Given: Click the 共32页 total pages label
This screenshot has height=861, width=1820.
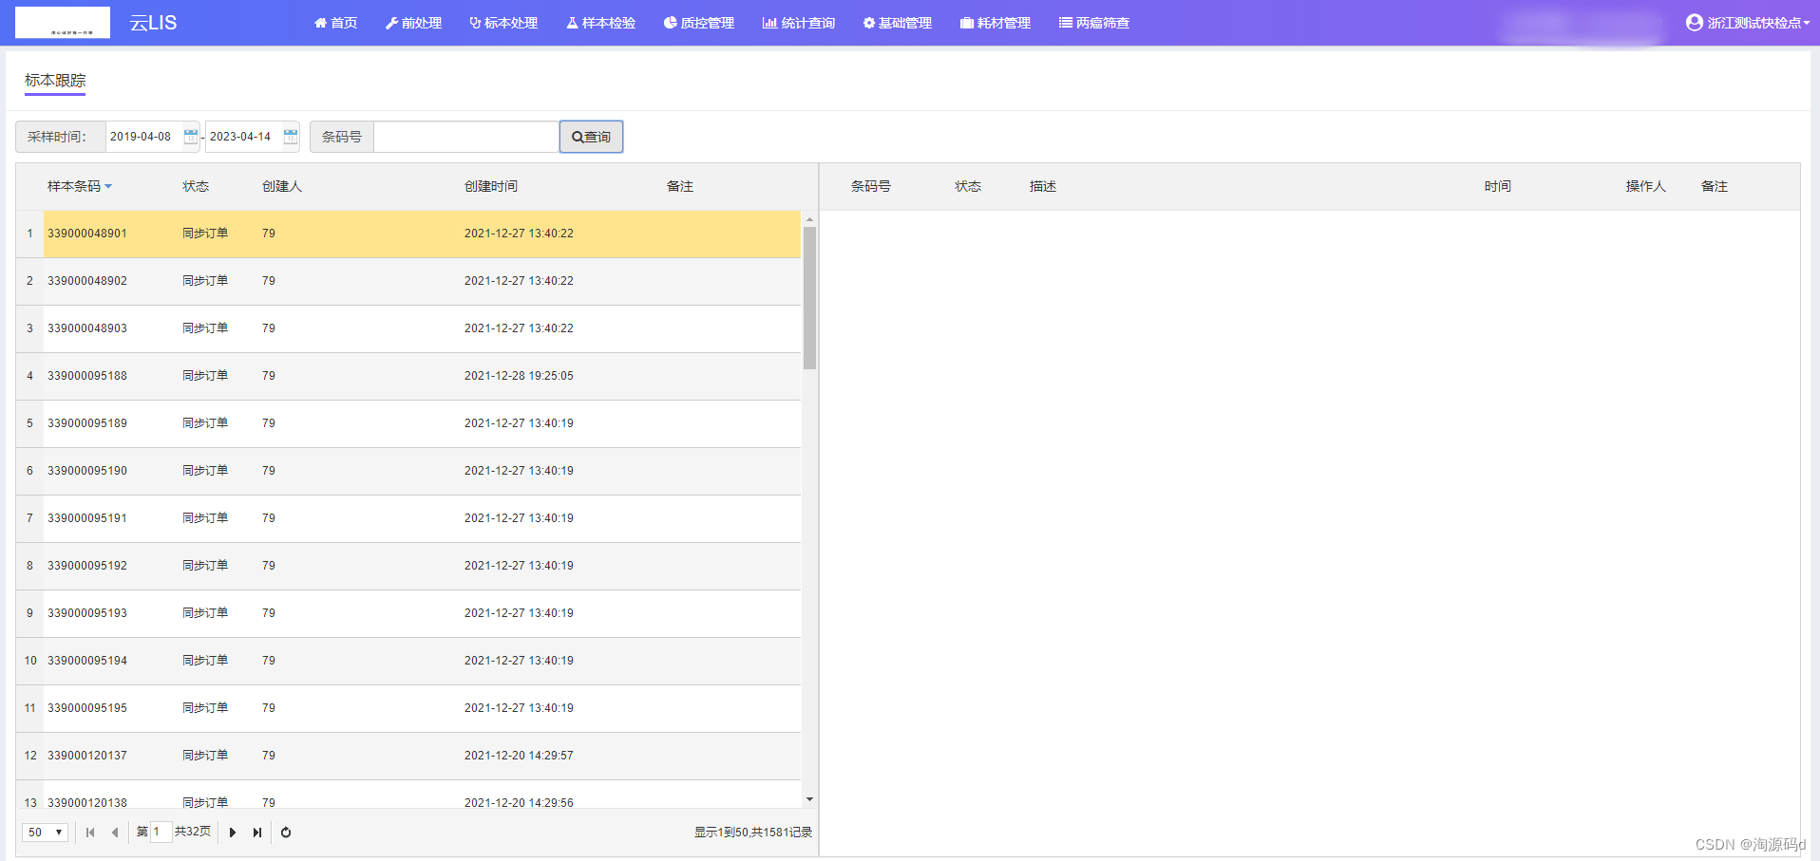Looking at the screenshot, I should pos(193,832).
